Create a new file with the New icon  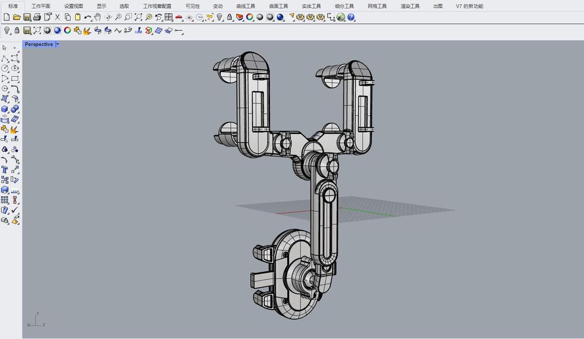(x=6, y=17)
